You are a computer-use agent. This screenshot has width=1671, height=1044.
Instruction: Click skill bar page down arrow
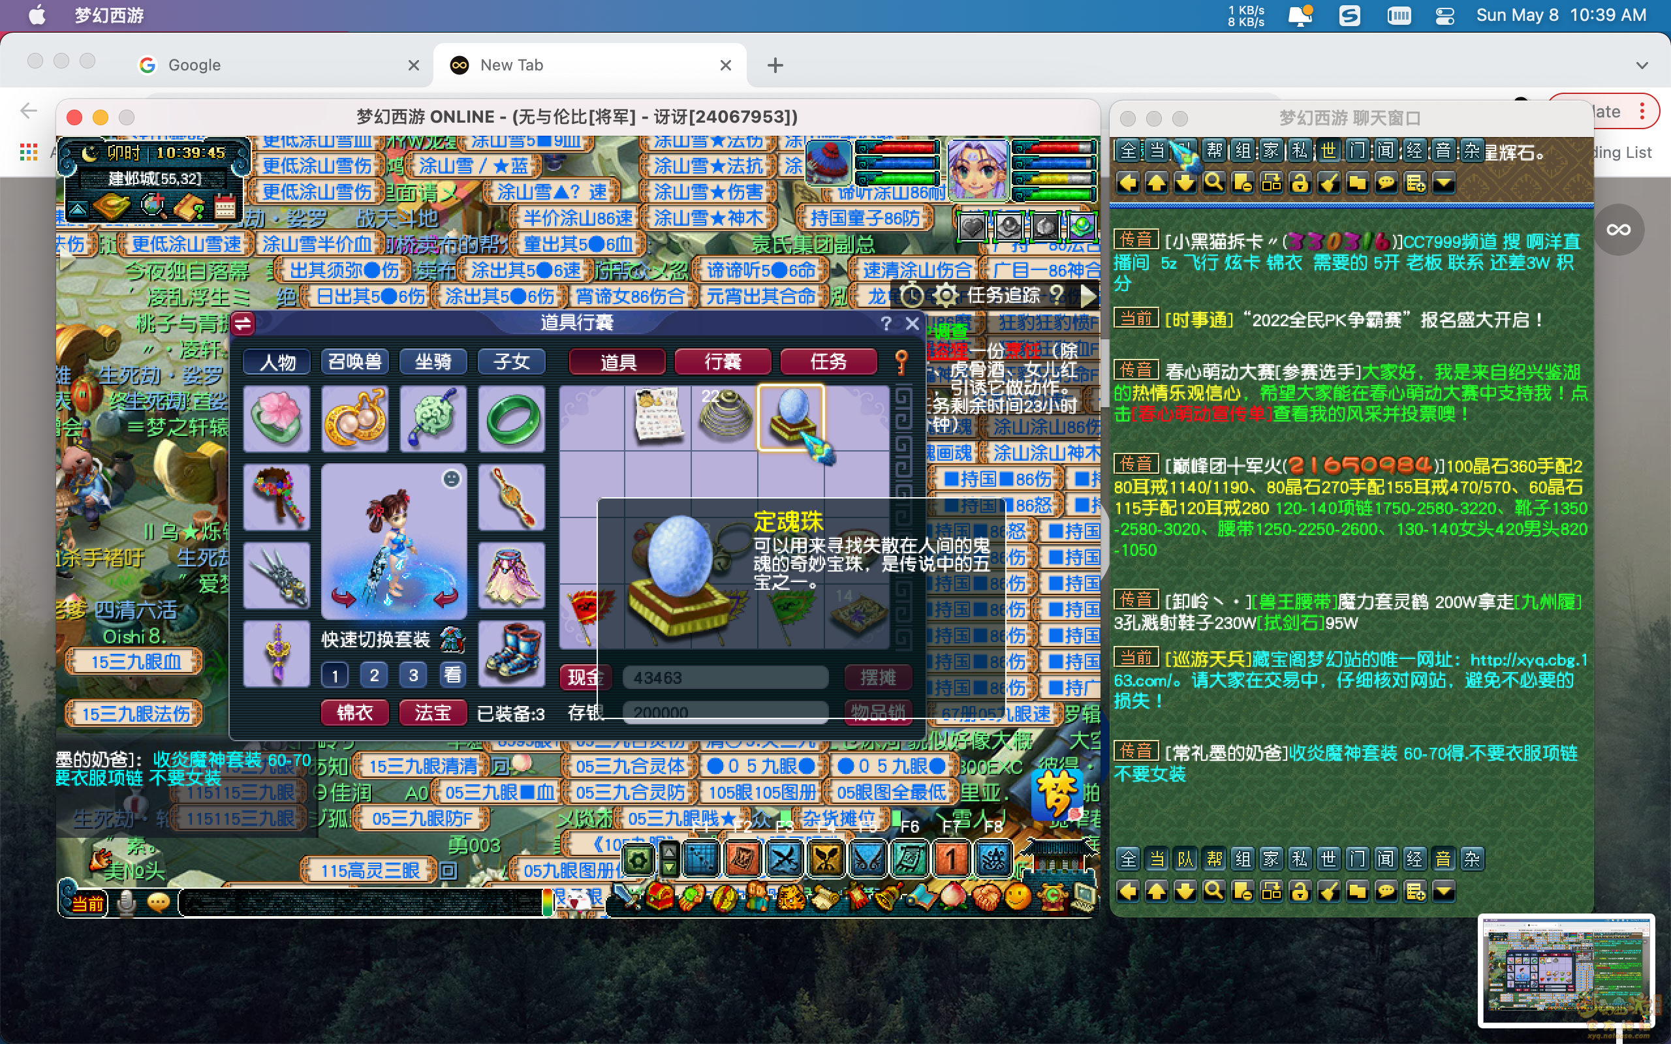click(x=669, y=868)
